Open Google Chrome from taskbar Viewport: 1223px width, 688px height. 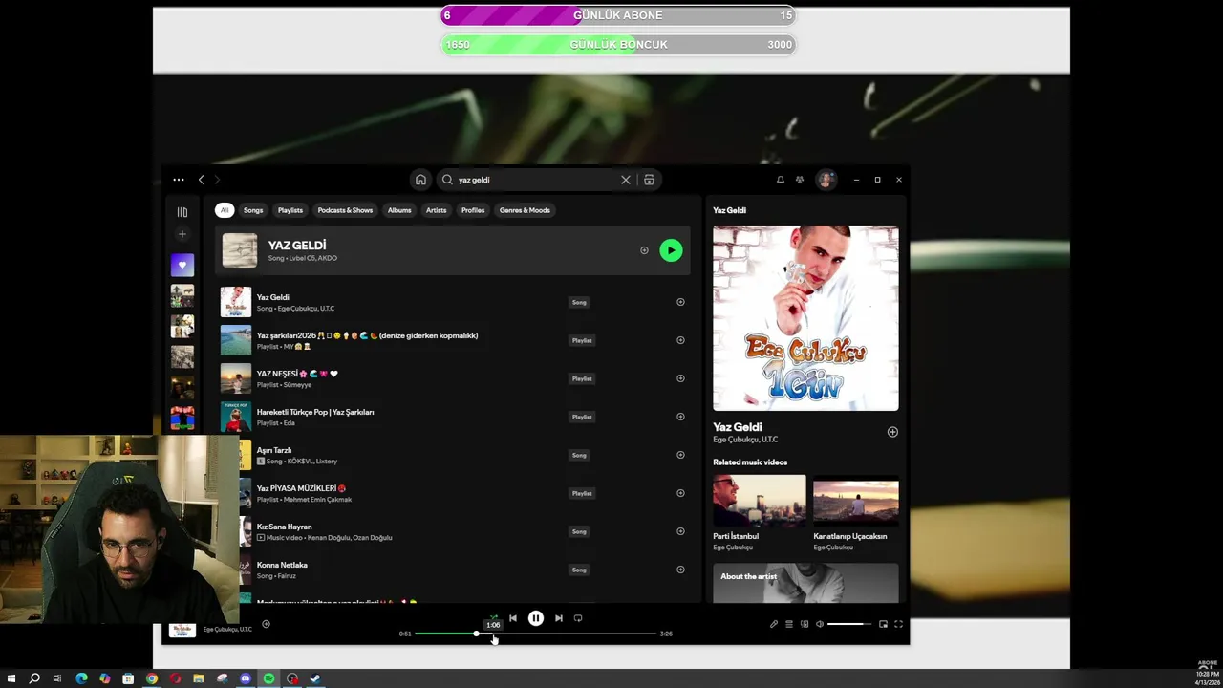pyautogui.click(x=151, y=678)
